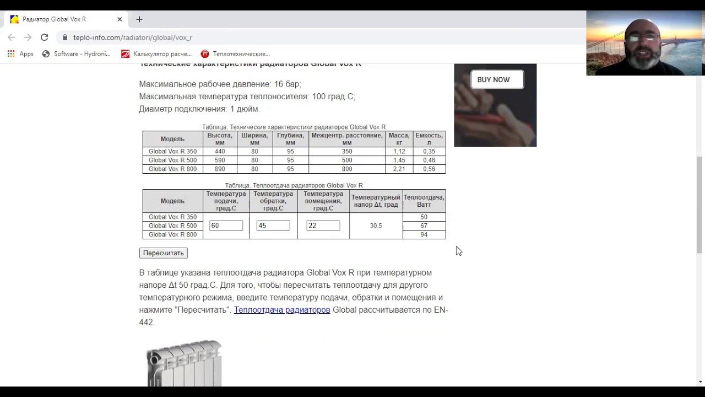Click the padlock site info icon
Screen dimensions: 705x397
click(x=65, y=37)
